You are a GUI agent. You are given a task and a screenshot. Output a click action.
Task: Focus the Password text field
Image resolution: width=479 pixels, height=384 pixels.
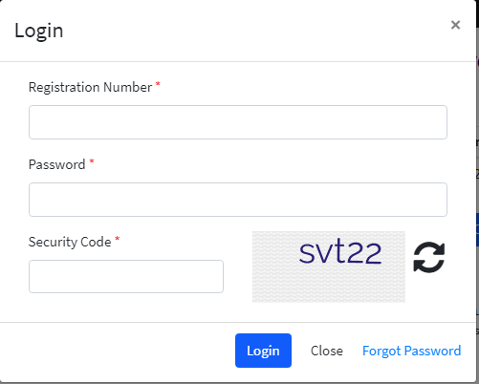pyautogui.click(x=238, y=200)
